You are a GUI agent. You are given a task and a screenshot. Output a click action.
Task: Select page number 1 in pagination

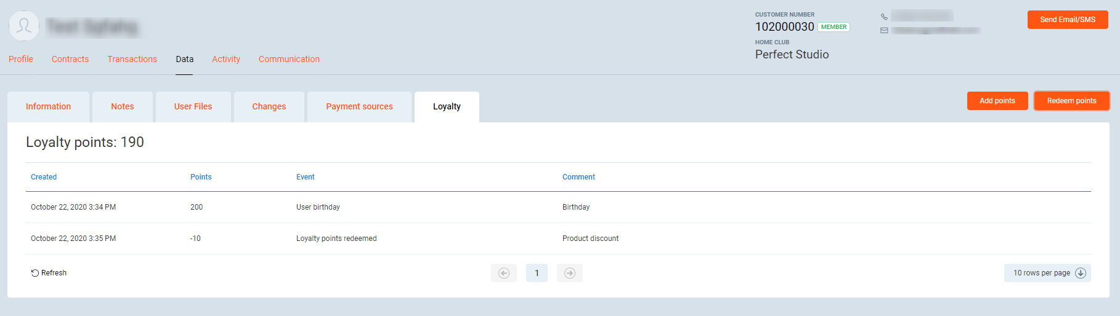click(x=537, y=273)
